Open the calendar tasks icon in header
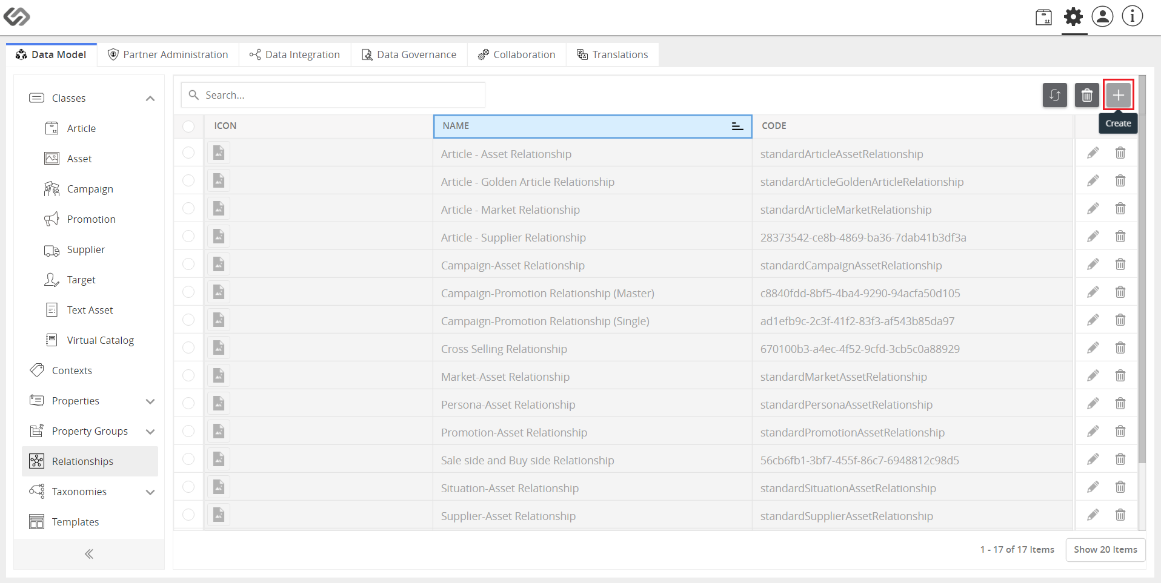The width and height of the screenshot is (1161, 583). (x=1043, y=17)
